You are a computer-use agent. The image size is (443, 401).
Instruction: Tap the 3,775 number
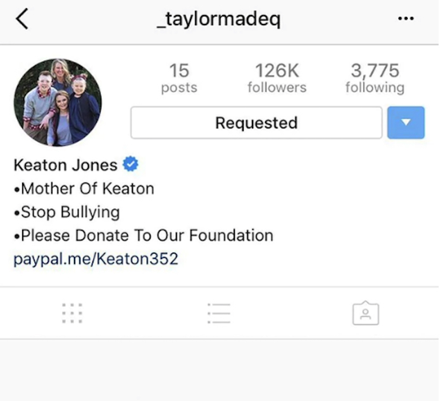pos(375,71)
